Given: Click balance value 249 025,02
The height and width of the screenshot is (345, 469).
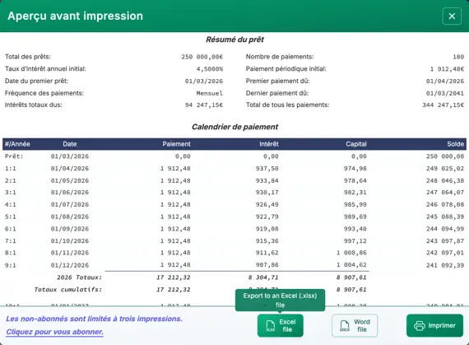Looking at the screenshot, I should pos(445,169).
